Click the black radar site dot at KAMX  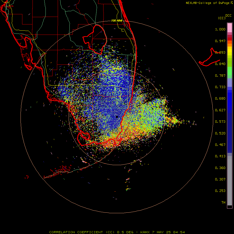click(117, 117)
